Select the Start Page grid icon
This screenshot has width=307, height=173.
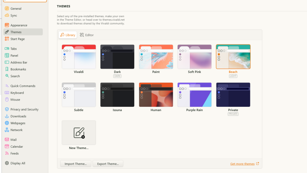pos(7,39)
